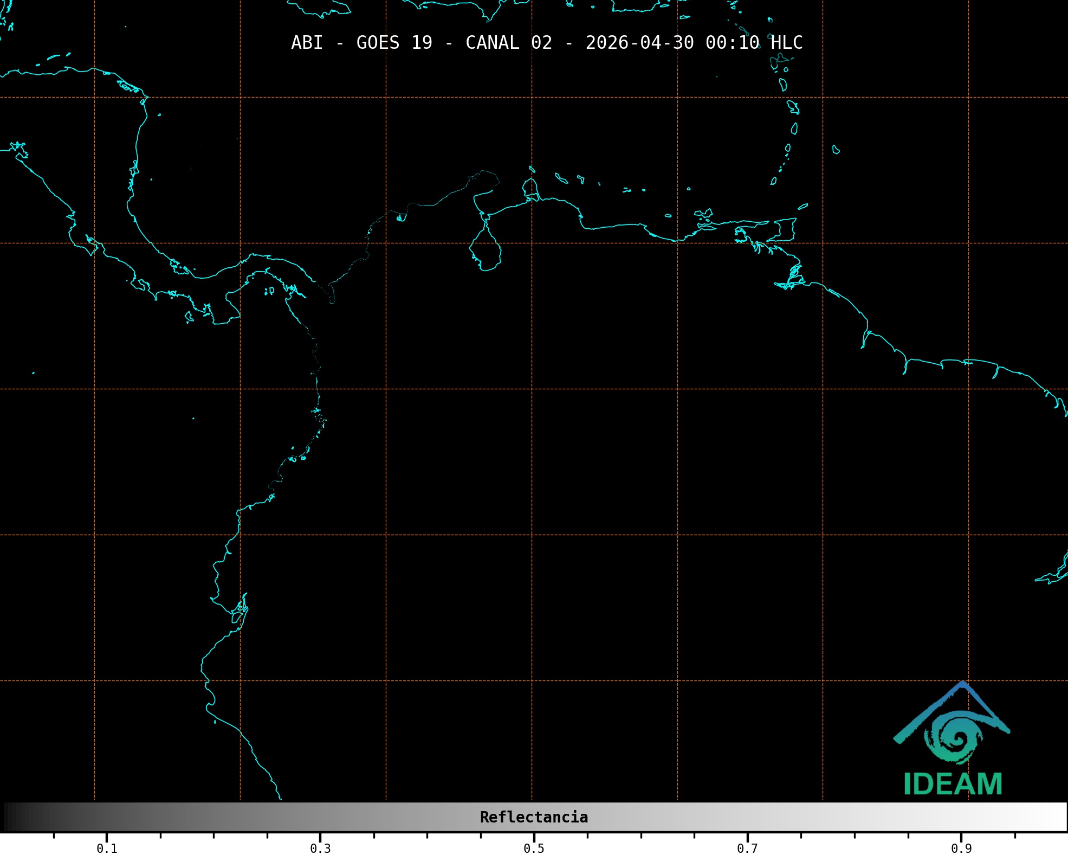Image resolution: width=1068 pixels, height=855 pixels.
Task: Click the 0.7 colorbar tick label
Action: pyautogui.click(x=747, y=848)
